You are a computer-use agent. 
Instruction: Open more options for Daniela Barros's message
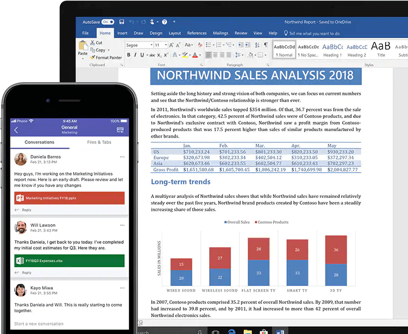click(x=122, y=157)
